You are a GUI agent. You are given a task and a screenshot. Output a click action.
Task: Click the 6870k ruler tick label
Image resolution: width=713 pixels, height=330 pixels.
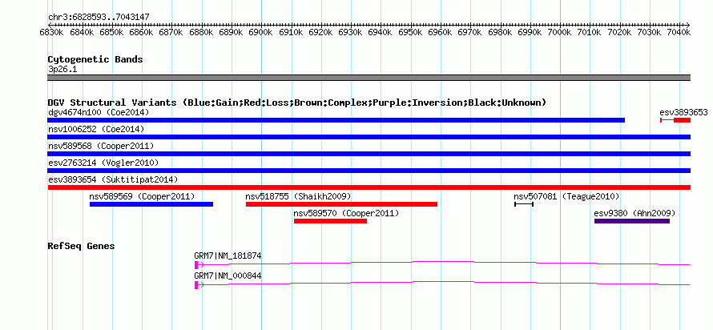pyautogui.click(x=171, y=32)
